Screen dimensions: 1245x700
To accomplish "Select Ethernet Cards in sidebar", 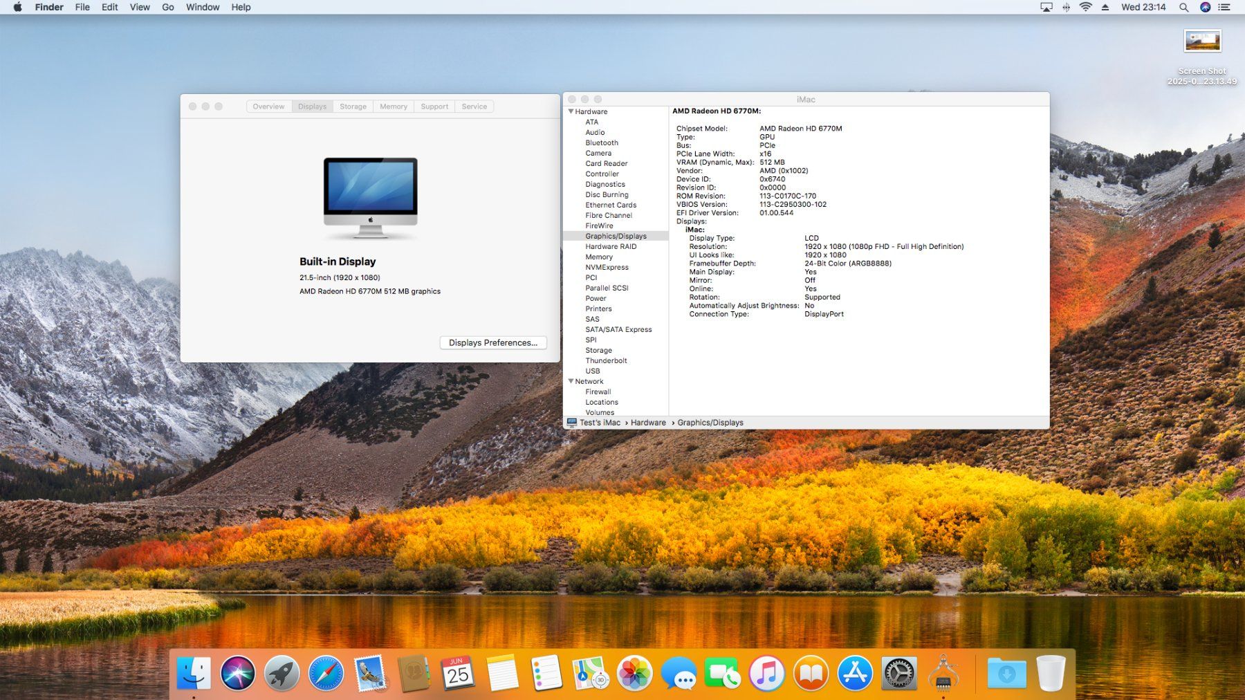I will pyautogui.click(x=611, y=205).
